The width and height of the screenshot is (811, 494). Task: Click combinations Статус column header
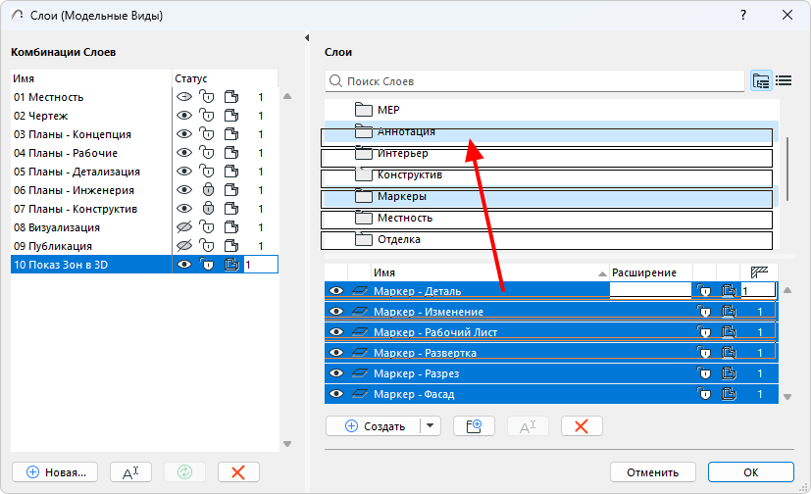(x=225, y=78)
